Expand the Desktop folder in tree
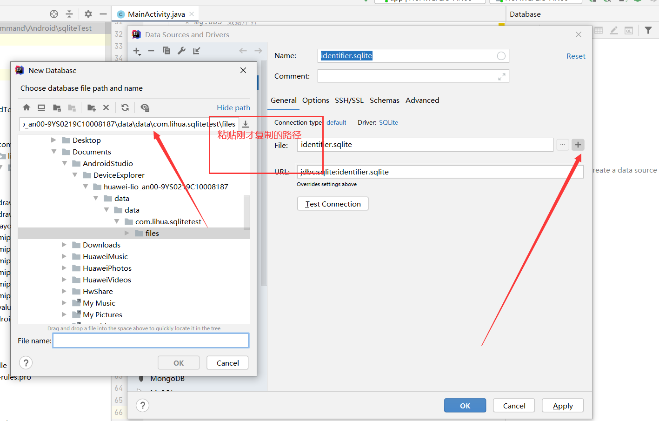 [53, 140]
